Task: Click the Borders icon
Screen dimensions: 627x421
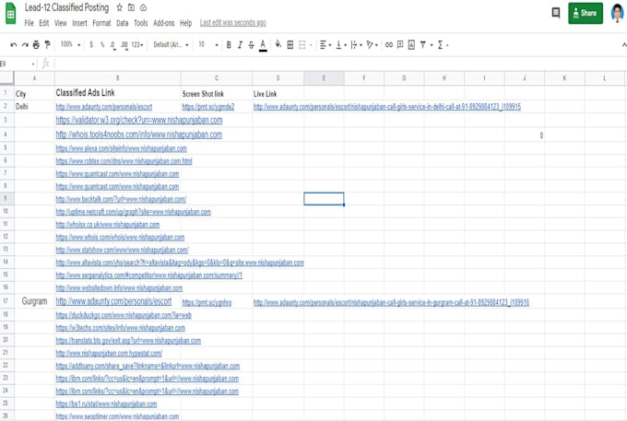Action: [290, 45]
